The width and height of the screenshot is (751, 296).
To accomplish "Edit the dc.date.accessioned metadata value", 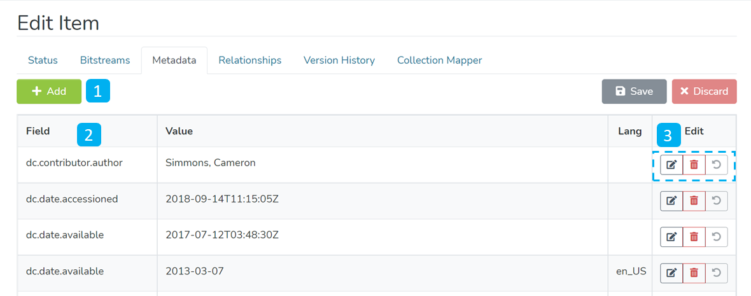I will (671, 201).
